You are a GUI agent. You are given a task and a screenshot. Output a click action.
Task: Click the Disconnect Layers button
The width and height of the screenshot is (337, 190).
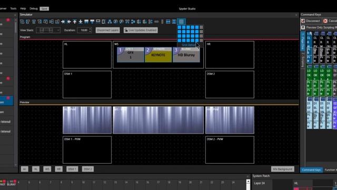[107, 30]
